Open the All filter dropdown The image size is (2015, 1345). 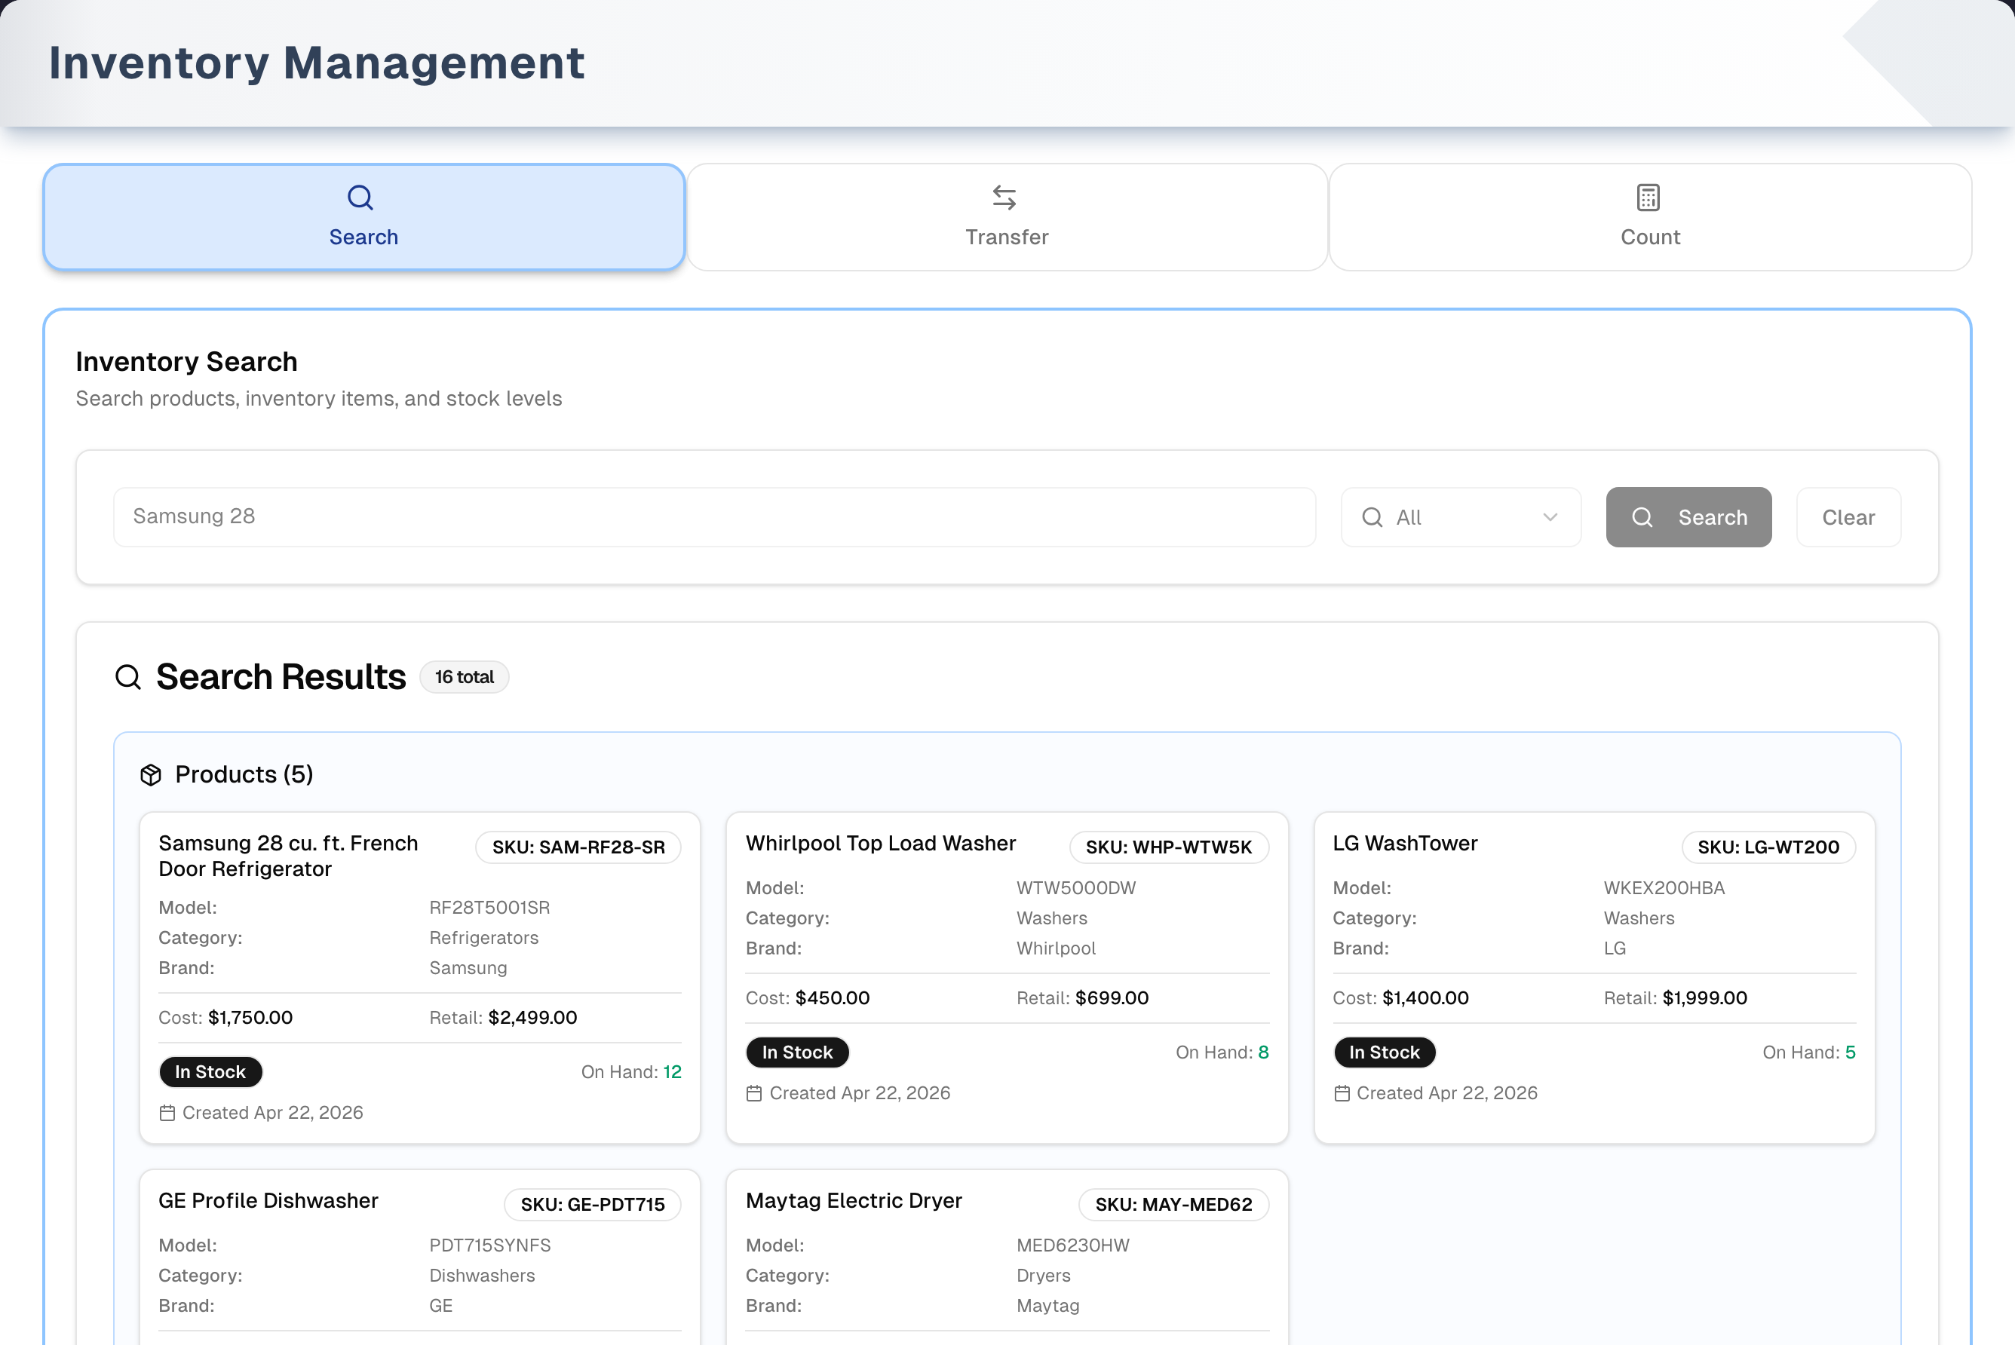[x=1461, y=517]
